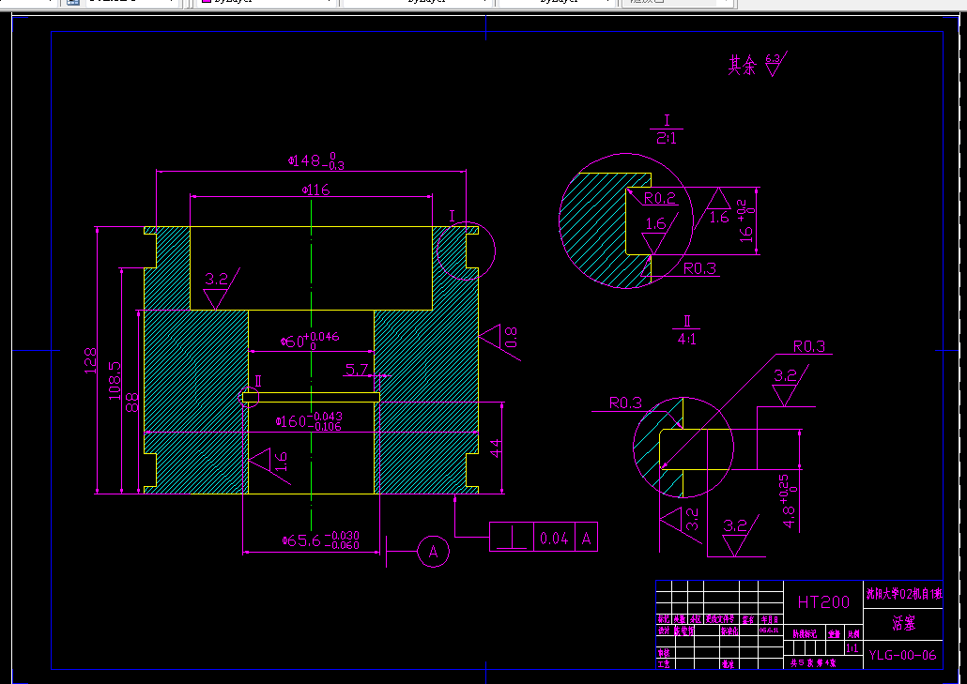Click the 1.6 roughness symbol beside the 16 dimension
This screenshot has height=684, width=967.
click(714, 207)
